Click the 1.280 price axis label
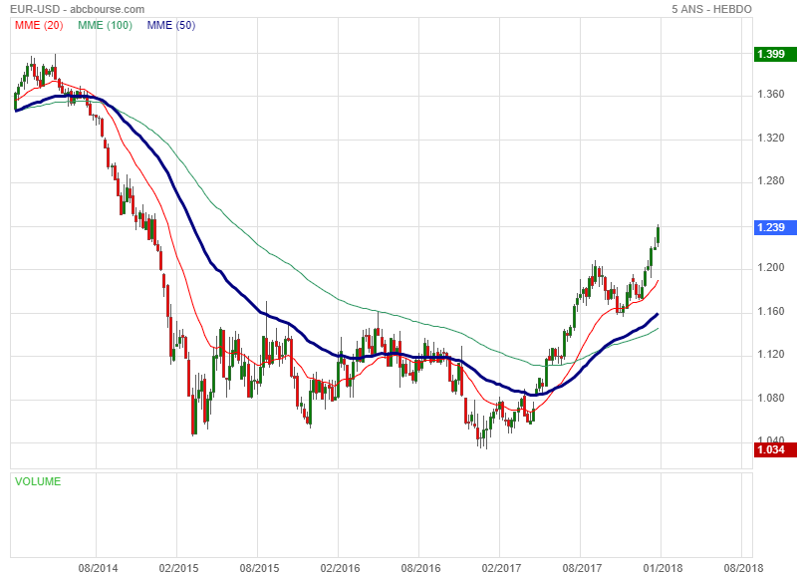Viewport: 797px width, 578px height. (x=771, y=181)
